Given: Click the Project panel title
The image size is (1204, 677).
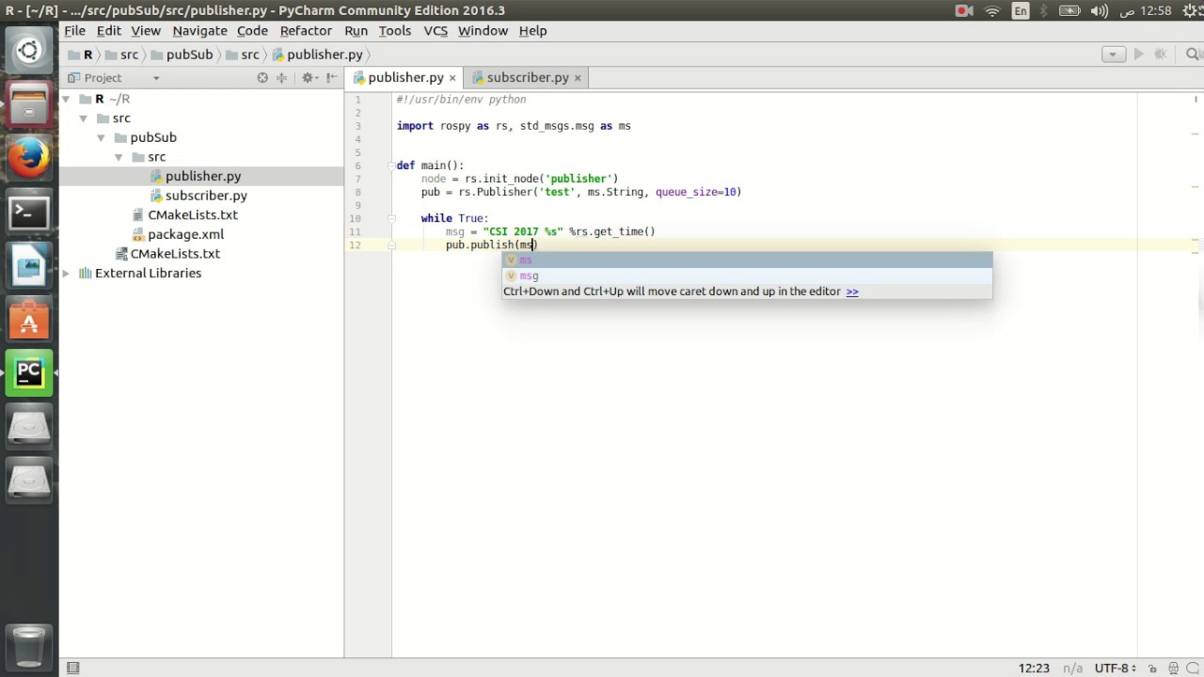Looking at the screenshot, I should pos(103,78).
